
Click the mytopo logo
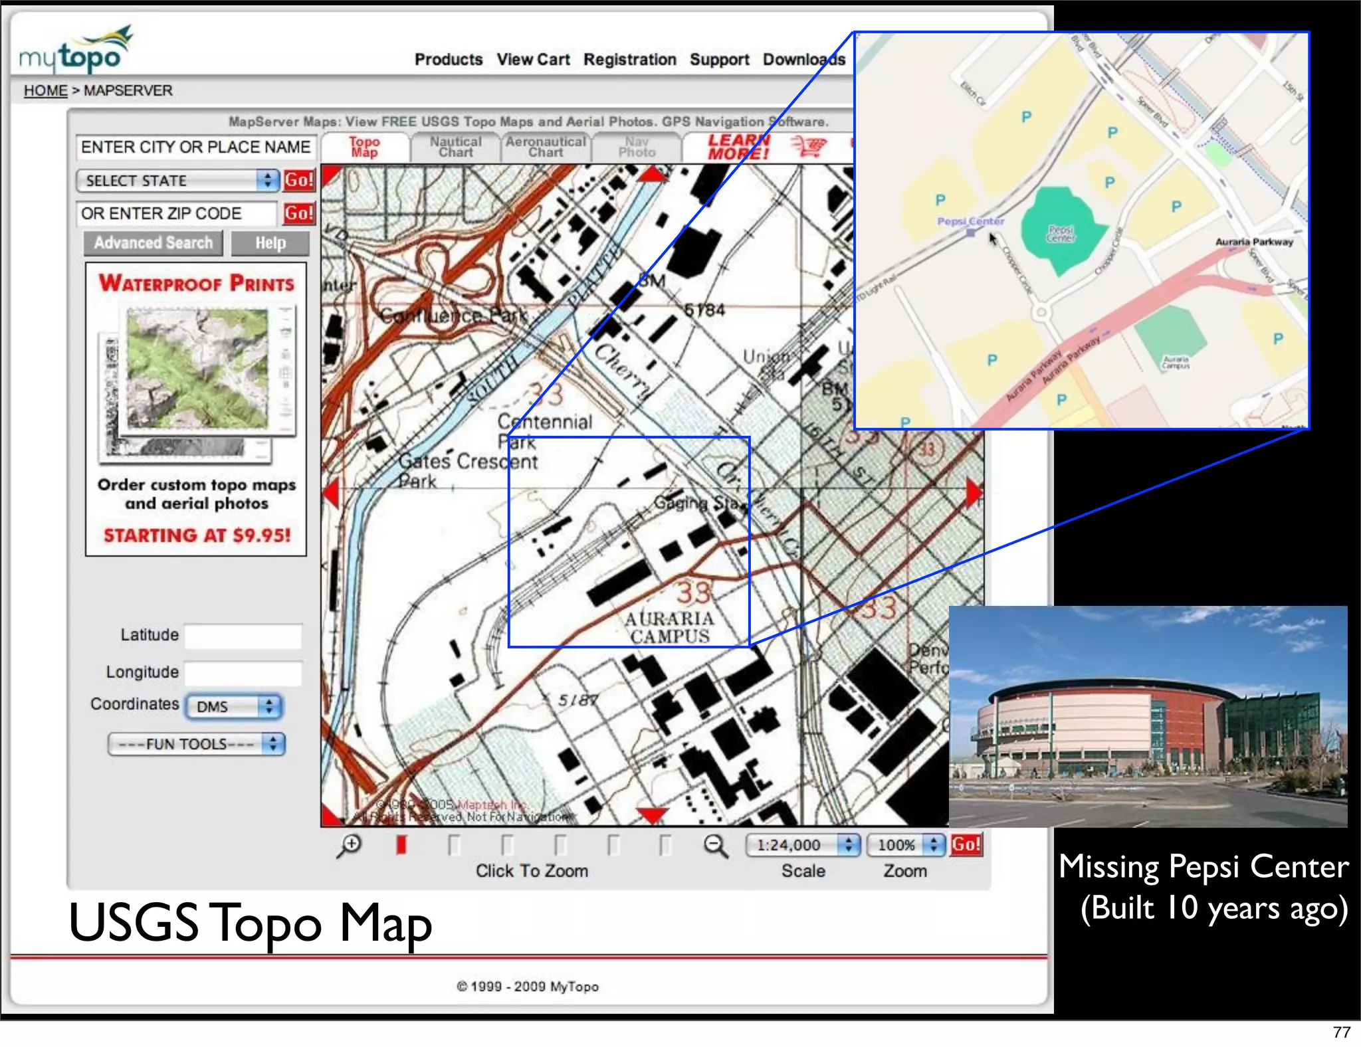[75, 50]
